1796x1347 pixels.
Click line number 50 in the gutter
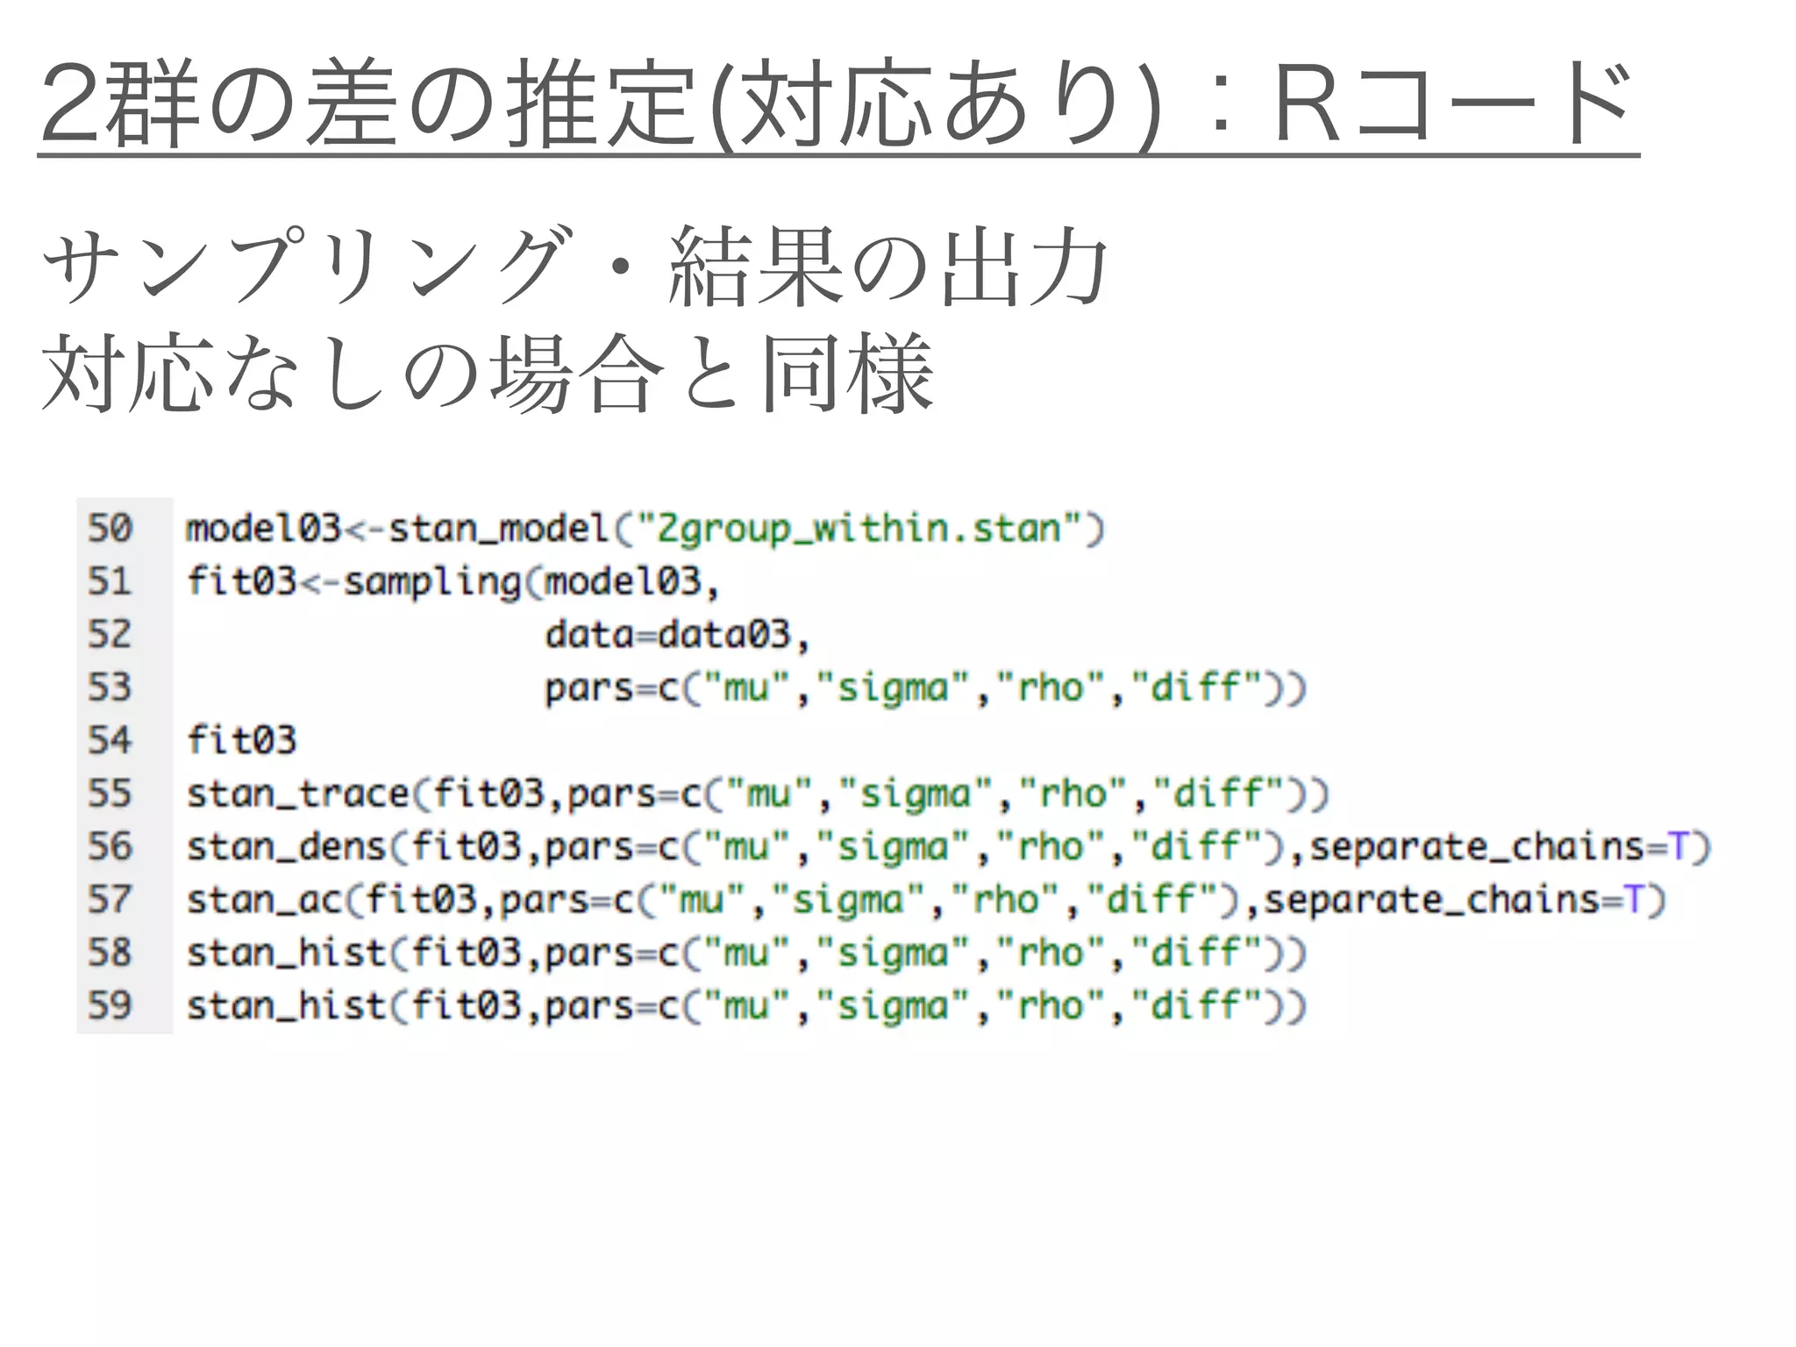110,529
